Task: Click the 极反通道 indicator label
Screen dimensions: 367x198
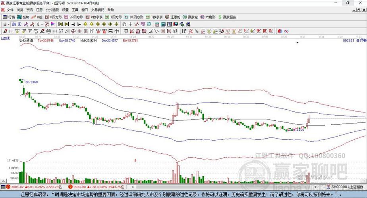Action: 26,40
